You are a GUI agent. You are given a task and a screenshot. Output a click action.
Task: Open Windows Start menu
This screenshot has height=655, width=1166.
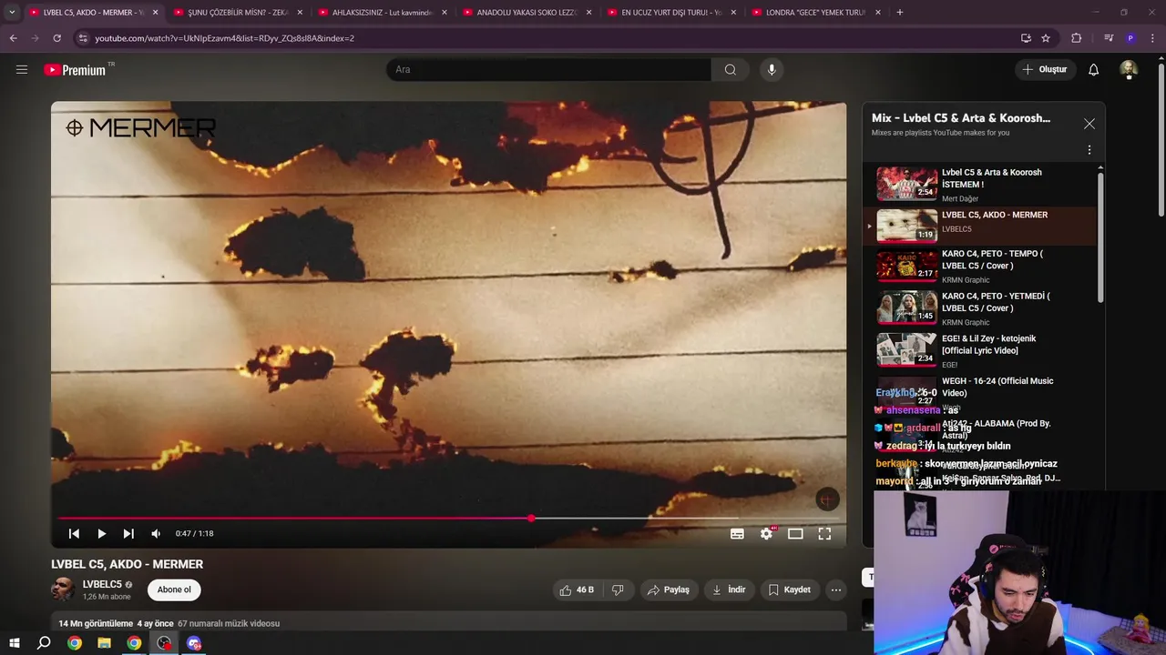pos(15,643)
